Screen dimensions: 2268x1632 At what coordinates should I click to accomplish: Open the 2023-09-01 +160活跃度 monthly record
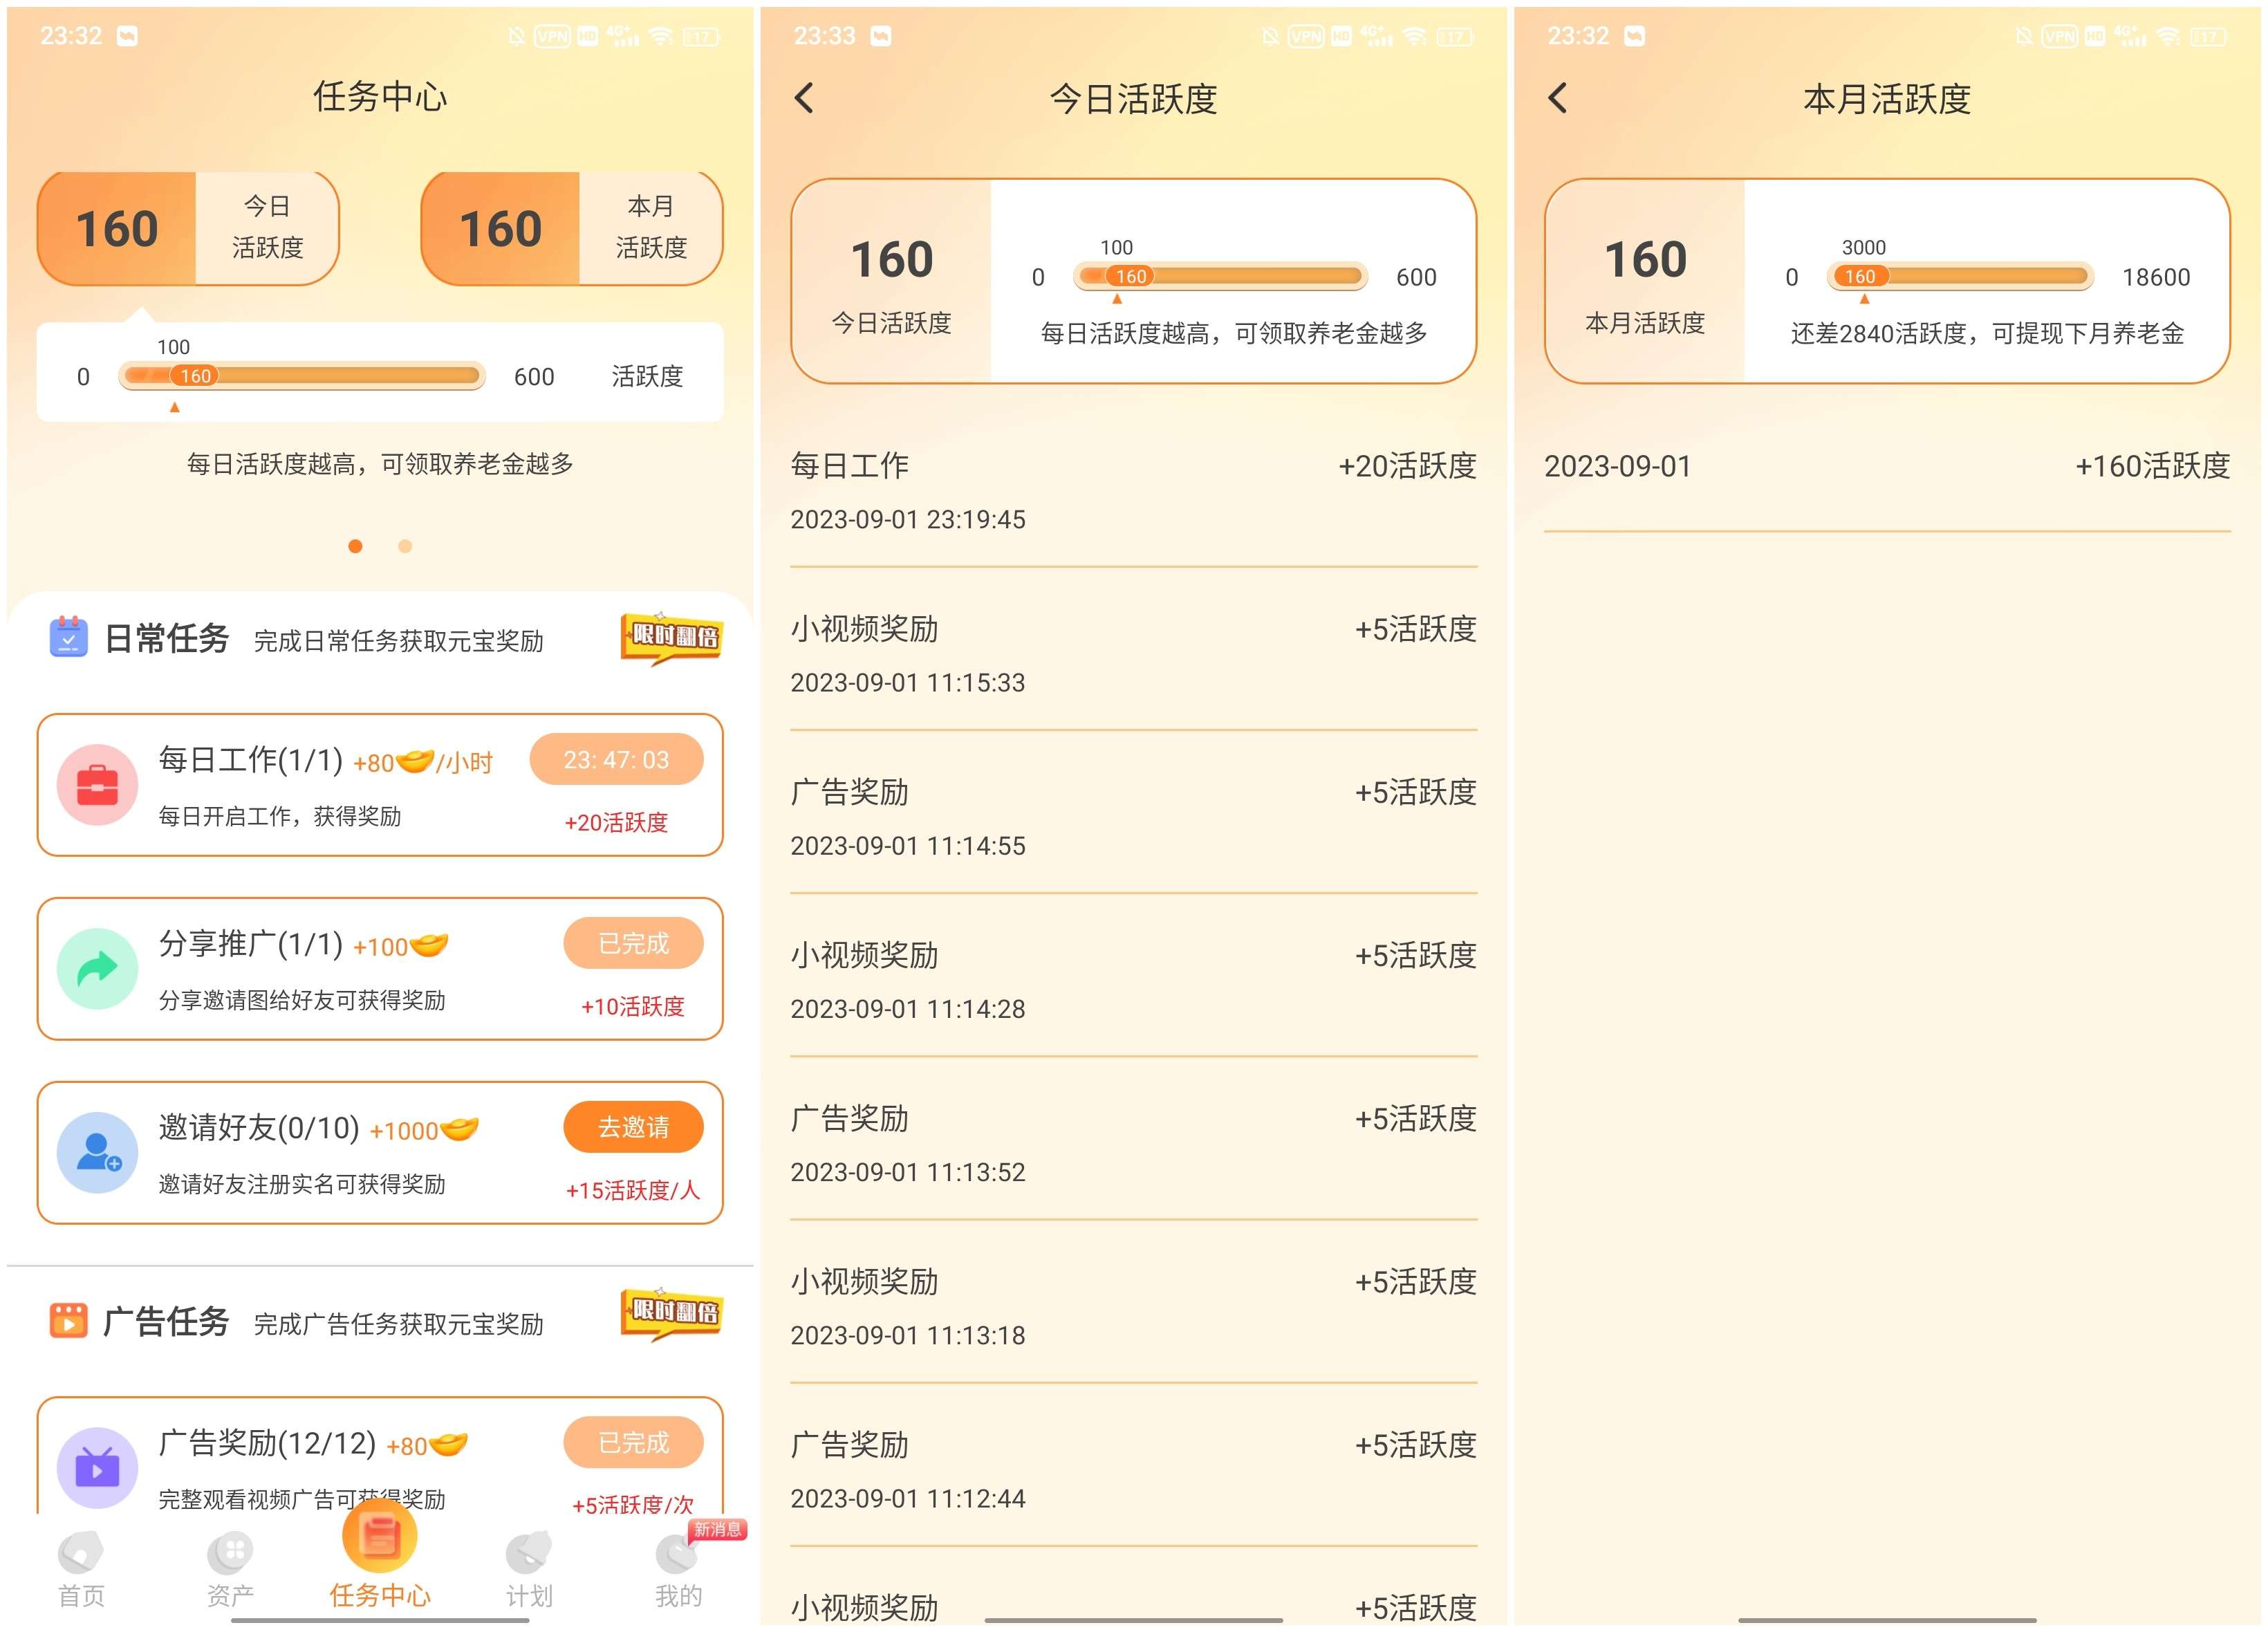(x=1886, y=466)
